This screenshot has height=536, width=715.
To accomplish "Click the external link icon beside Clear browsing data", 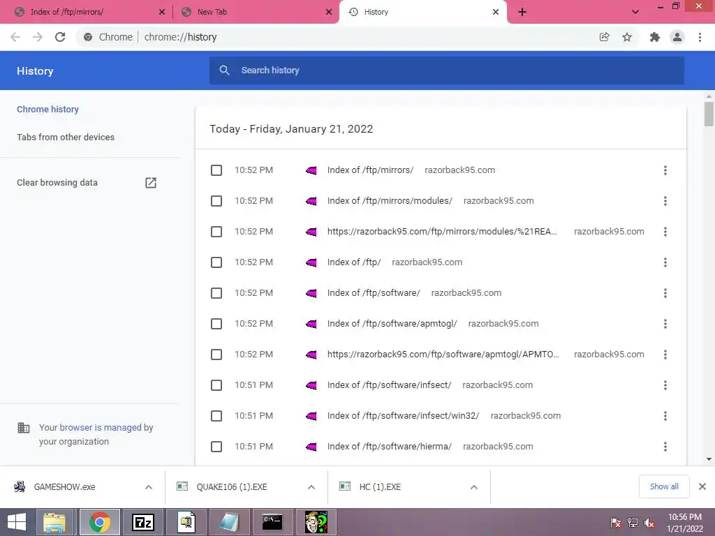I will (151, 183).
